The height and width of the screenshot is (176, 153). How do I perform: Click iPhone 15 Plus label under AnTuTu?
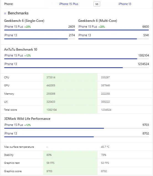[14, 55]
